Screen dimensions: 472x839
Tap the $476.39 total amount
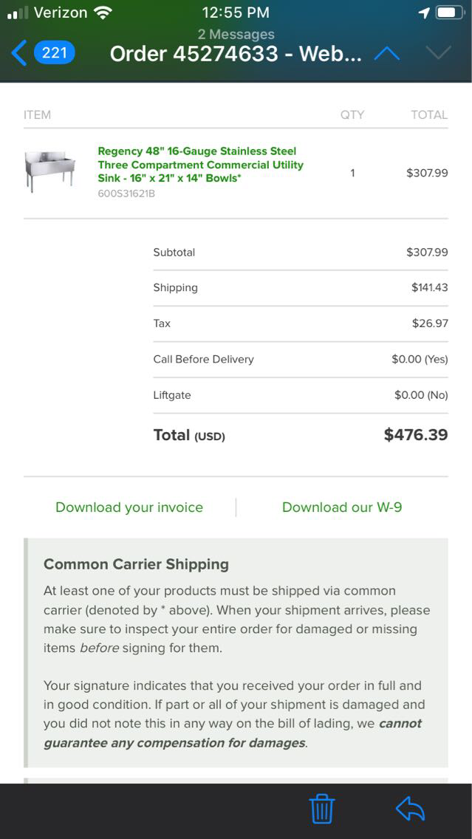click(x=416, y=435)
